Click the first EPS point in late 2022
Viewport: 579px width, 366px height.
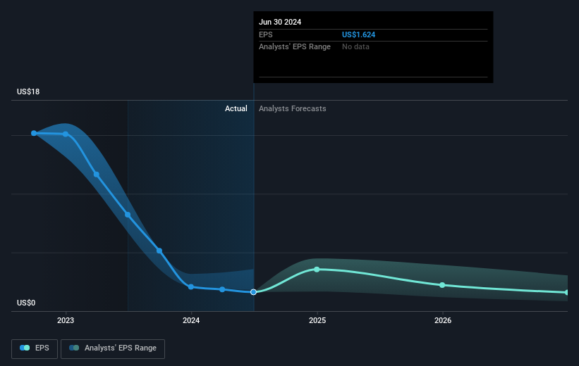(x=34, y=133)
